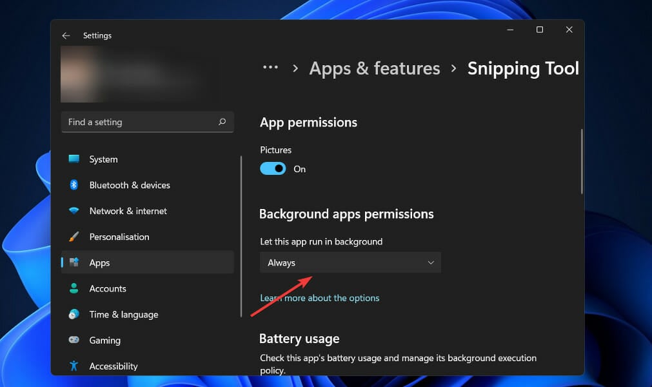Maximize the Settings window
The image size is (652, 387).
[540, 30]
